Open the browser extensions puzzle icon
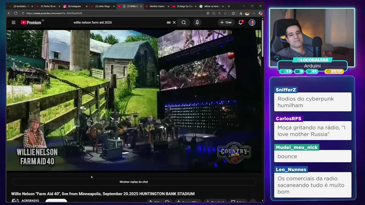 (233, 13)
